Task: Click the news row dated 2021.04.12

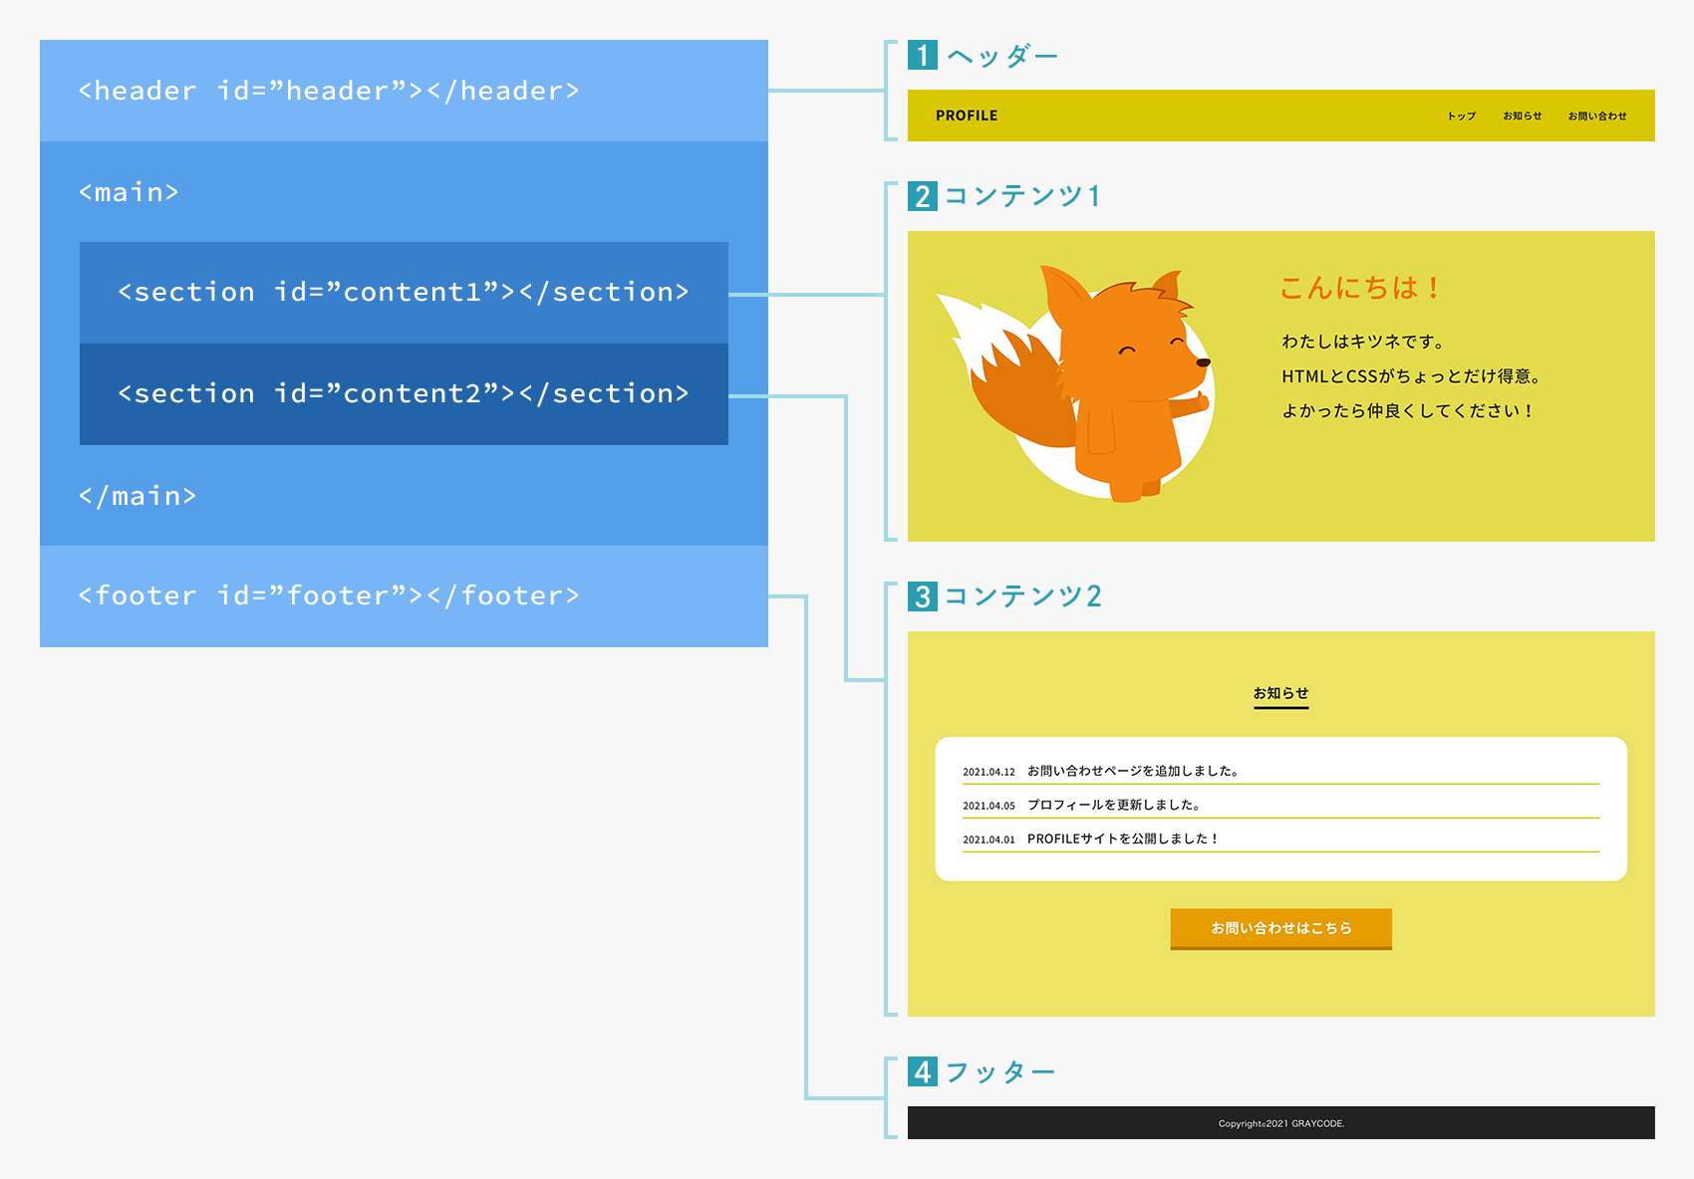Action: coord(1280,771)
